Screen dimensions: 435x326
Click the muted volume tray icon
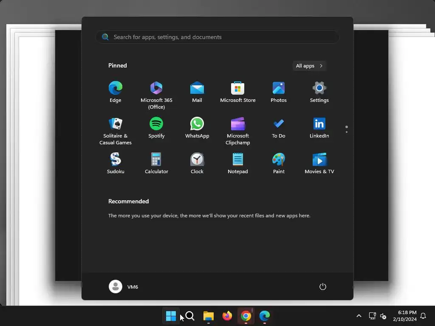point(383,316)
